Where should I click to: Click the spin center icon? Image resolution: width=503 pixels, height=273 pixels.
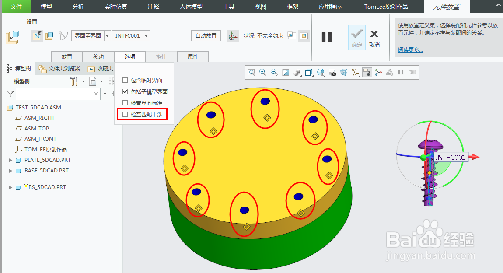tap(378, 72)
